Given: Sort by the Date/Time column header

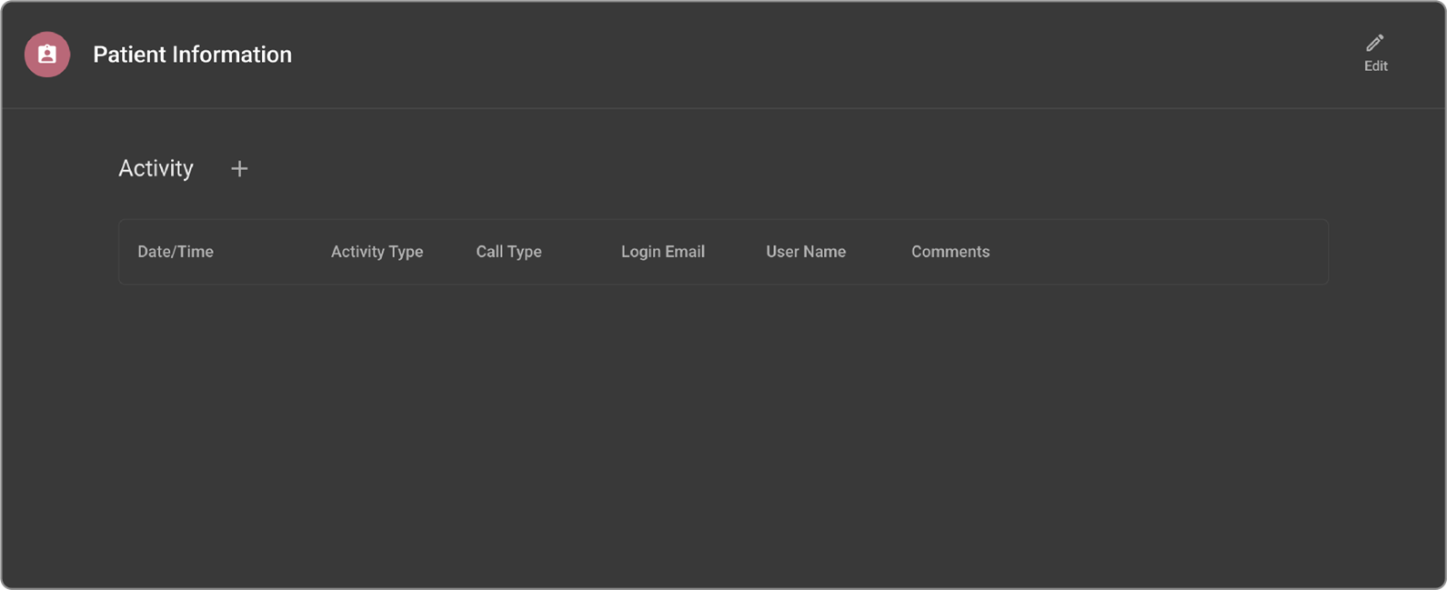Looking at the screenshot, I should pyautogui.click(x=176, y=252).
